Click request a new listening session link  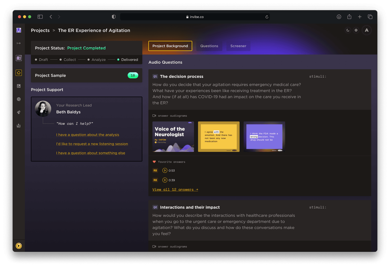coord(92,144)
